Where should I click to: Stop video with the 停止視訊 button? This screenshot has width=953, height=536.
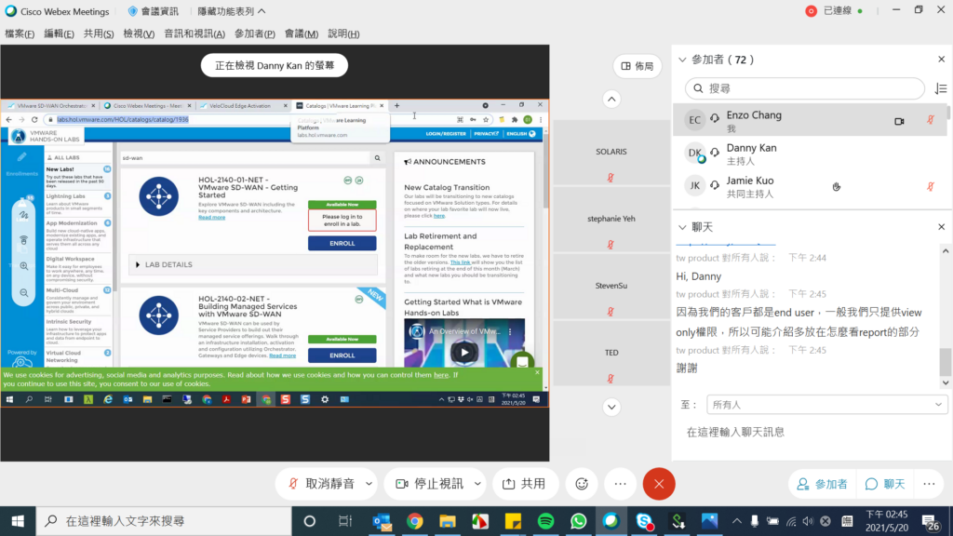tap(430, 484)
